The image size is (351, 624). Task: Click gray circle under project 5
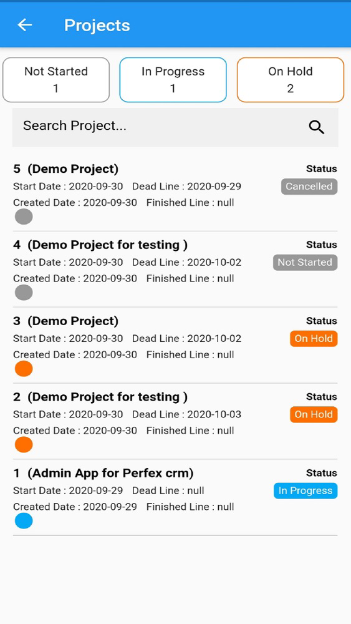click(x=24, y=217)
